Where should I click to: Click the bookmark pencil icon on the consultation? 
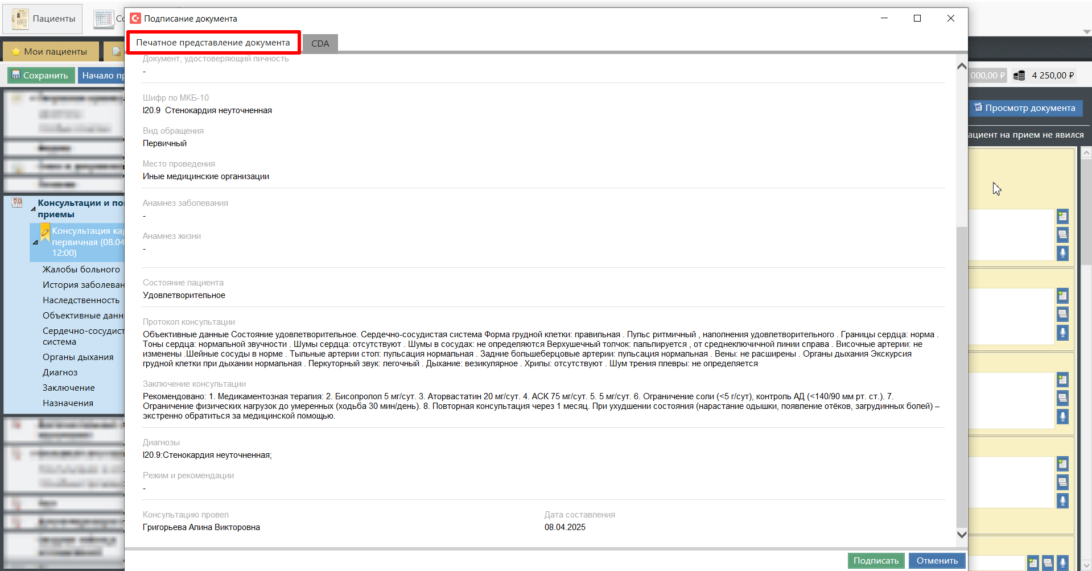tap(45, 232)
